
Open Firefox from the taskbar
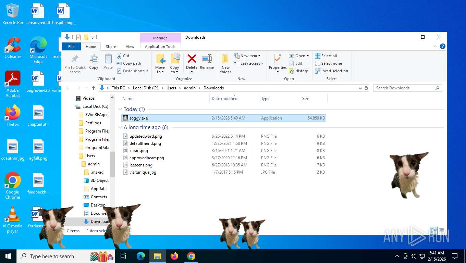tap(174, 256)
